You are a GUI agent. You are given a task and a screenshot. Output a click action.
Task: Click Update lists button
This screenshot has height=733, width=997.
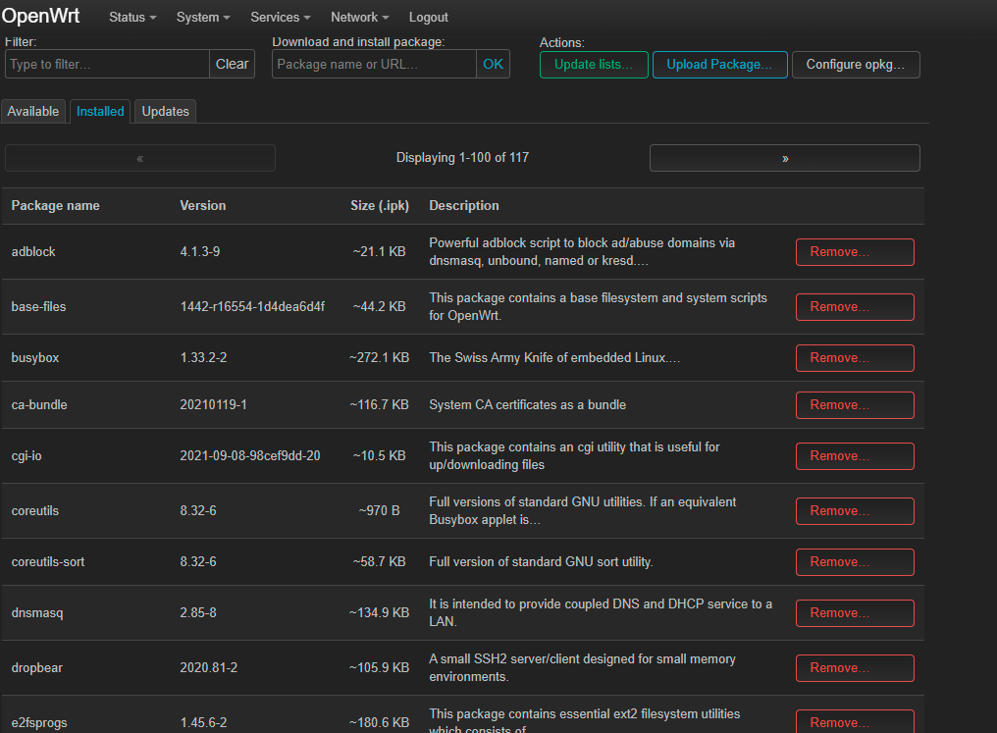[594, 65]
